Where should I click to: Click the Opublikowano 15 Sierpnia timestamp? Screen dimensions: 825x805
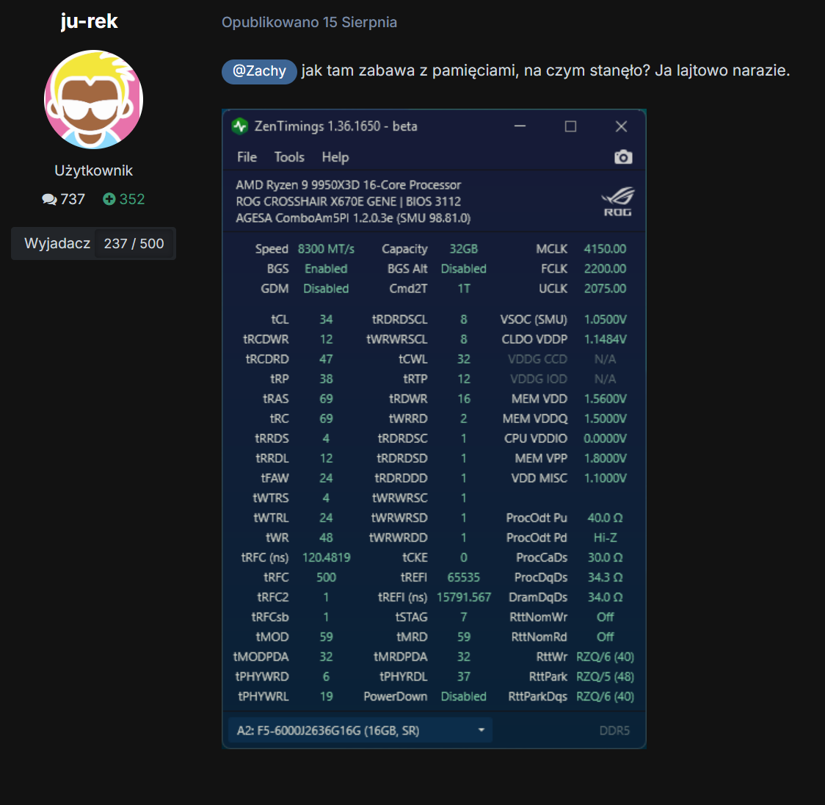click(310, 22)
